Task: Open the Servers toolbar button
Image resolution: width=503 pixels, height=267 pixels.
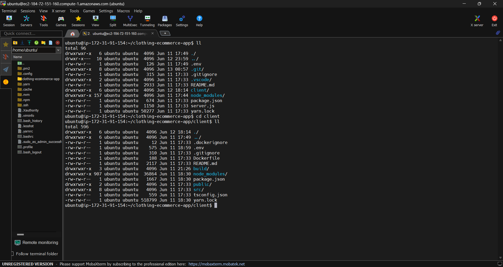Action: pyautogui.click(x=26, y=21)
